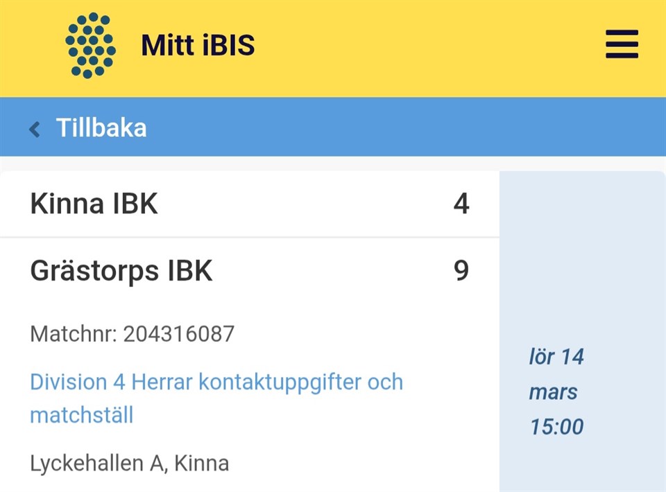Viewport: 666px width, 492px height.
Task: Go back via Tillbaka text
Action: click(101, 128)
